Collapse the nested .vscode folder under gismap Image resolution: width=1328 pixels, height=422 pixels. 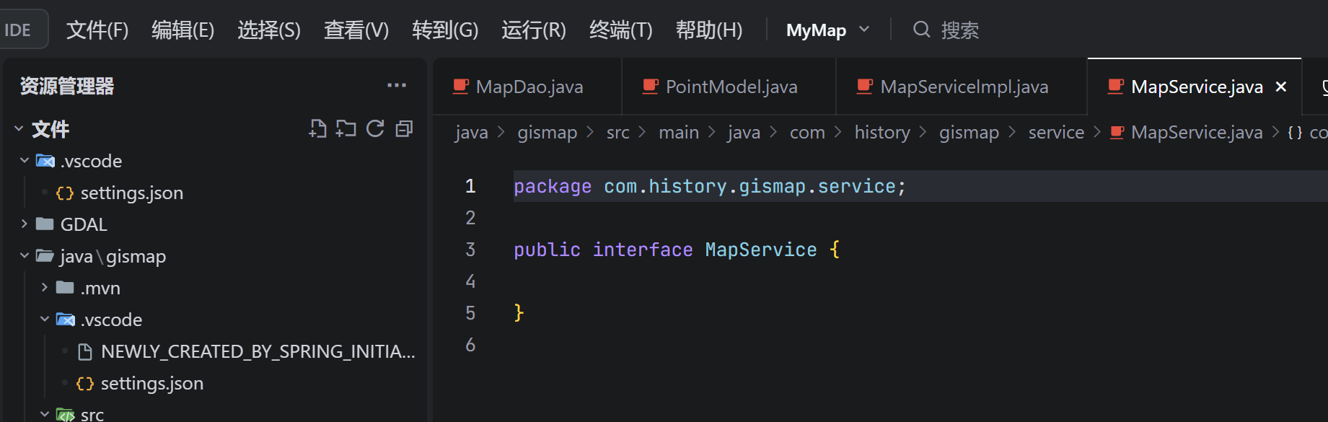pyautogui.click(x=45, y=319)
